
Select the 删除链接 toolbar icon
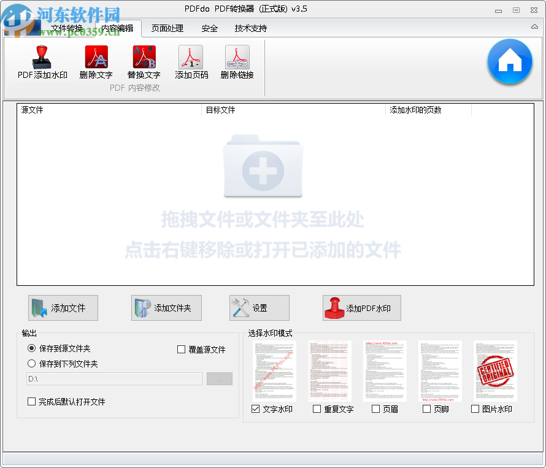point(237,59)
